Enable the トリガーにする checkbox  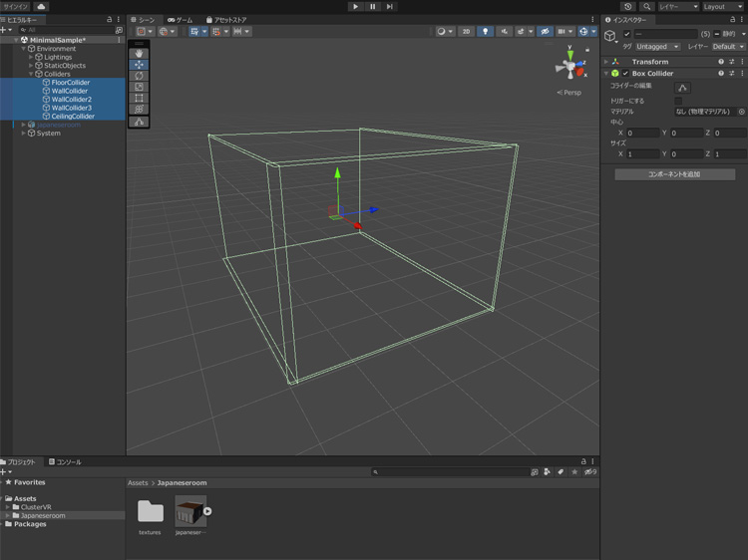point(679,101)
